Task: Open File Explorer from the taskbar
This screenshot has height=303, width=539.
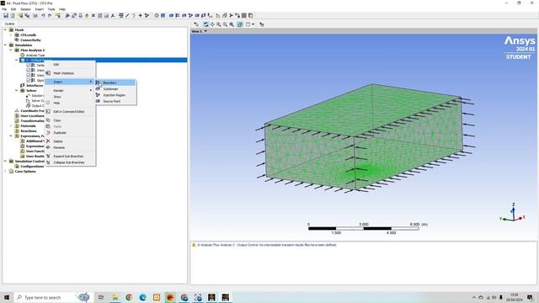Action: coord(115,297)
